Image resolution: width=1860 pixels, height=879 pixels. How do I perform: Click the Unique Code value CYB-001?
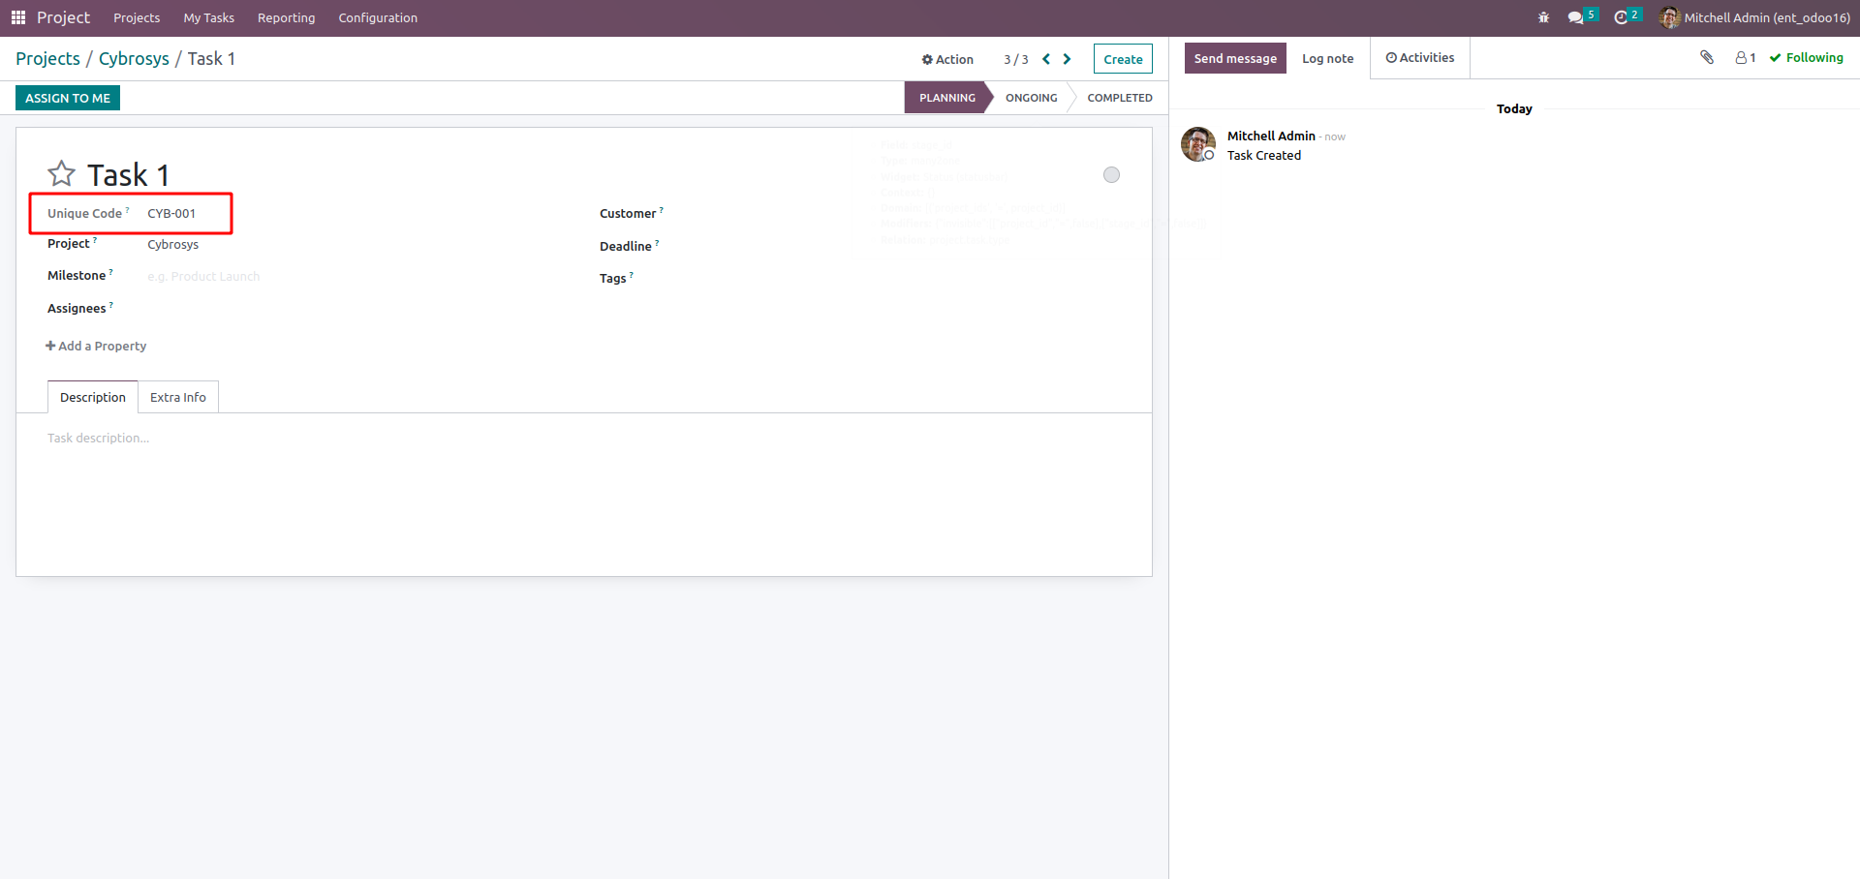click(171, 214)
